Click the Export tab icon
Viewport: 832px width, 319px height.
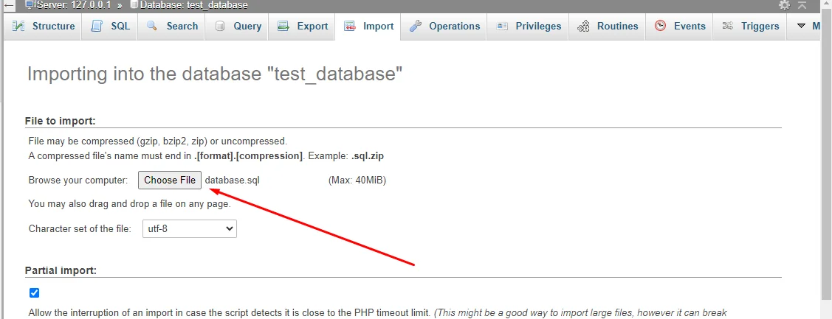pos(283,27)
